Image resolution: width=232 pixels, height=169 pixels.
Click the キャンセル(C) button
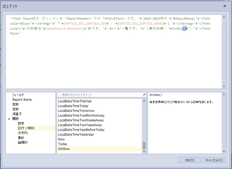pos(214,160)
